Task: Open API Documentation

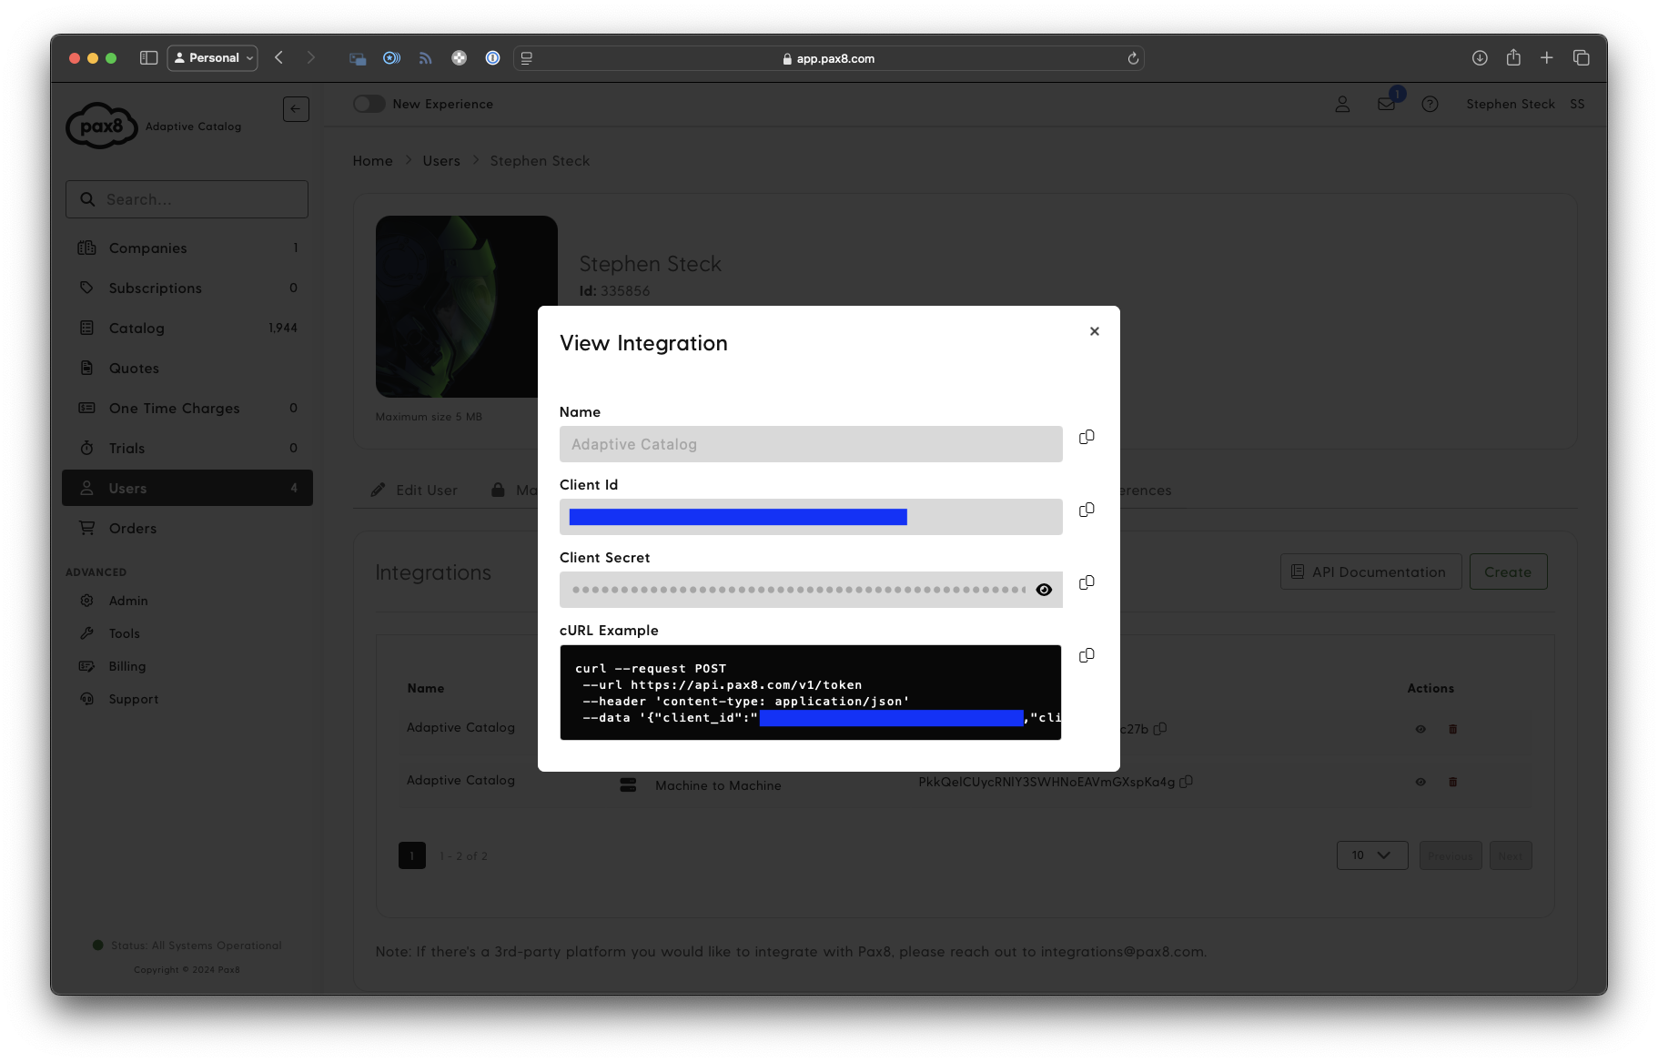Action: point(1370,571)
